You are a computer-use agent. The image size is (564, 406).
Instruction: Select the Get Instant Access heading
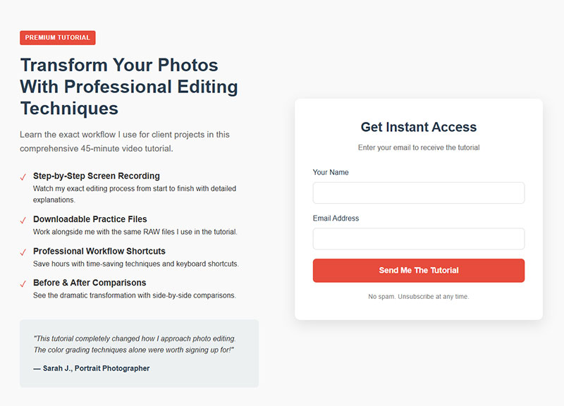click(x=418, y=127)
